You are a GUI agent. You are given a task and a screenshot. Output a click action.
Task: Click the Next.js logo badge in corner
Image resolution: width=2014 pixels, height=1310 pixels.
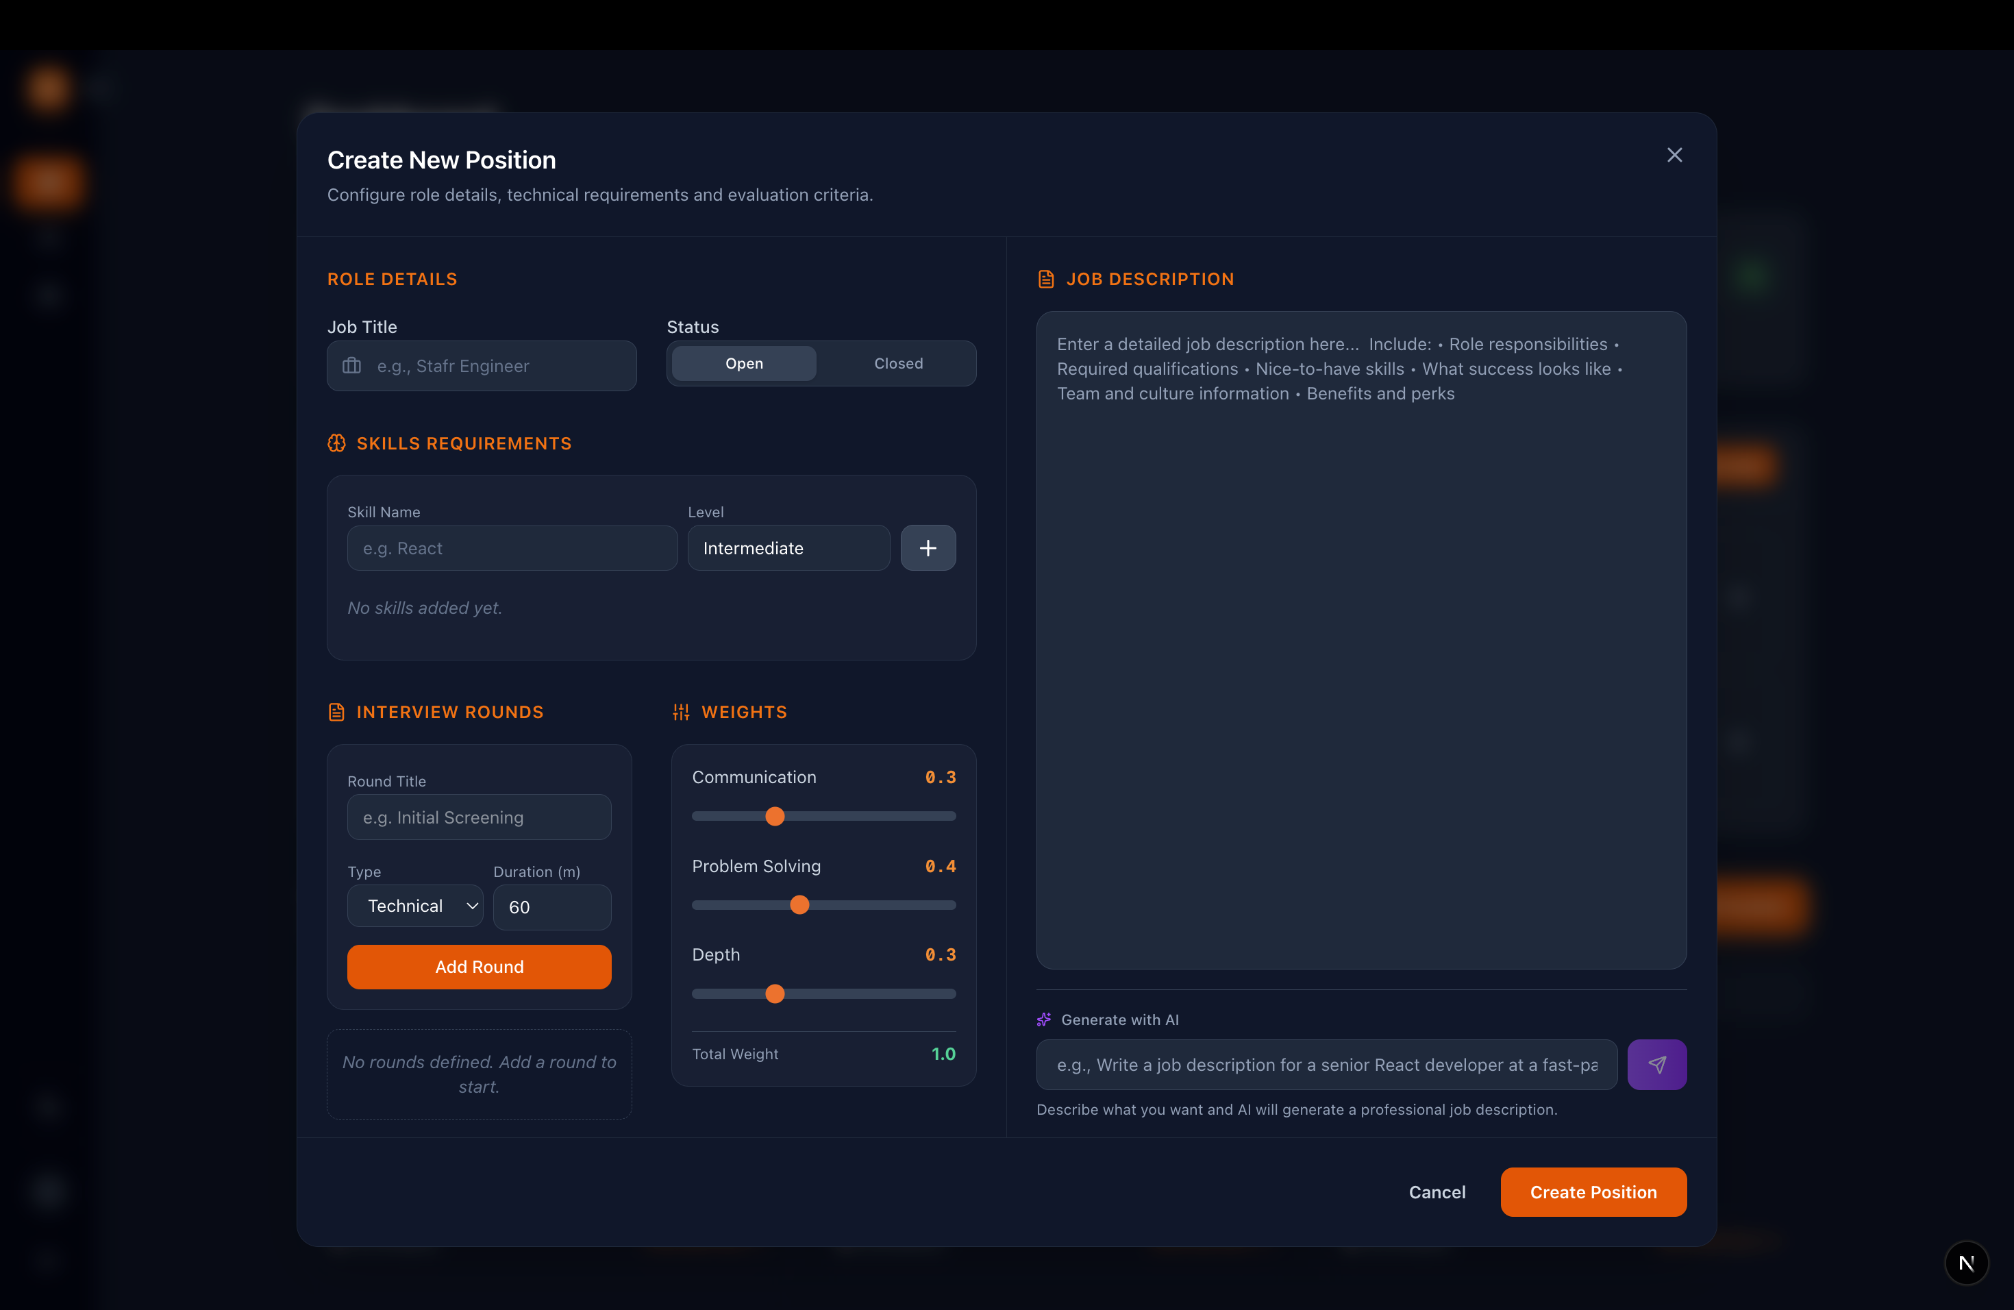point(1966,1263)
